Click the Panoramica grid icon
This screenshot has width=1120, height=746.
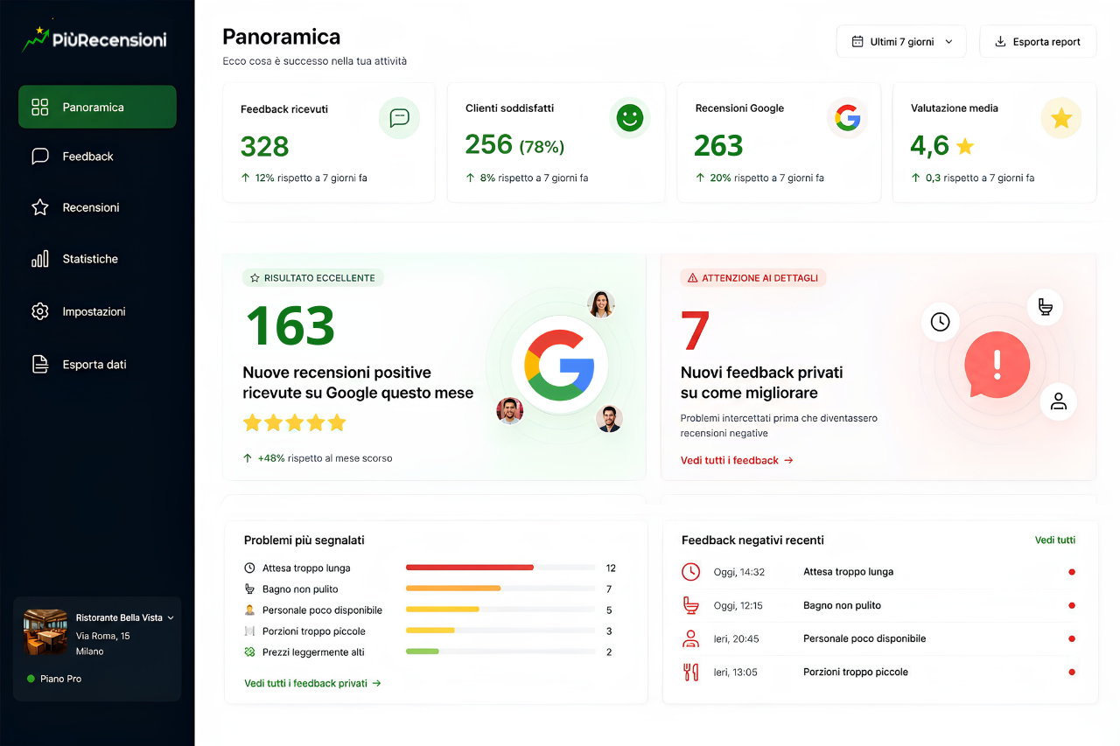(x=39, y=107)
